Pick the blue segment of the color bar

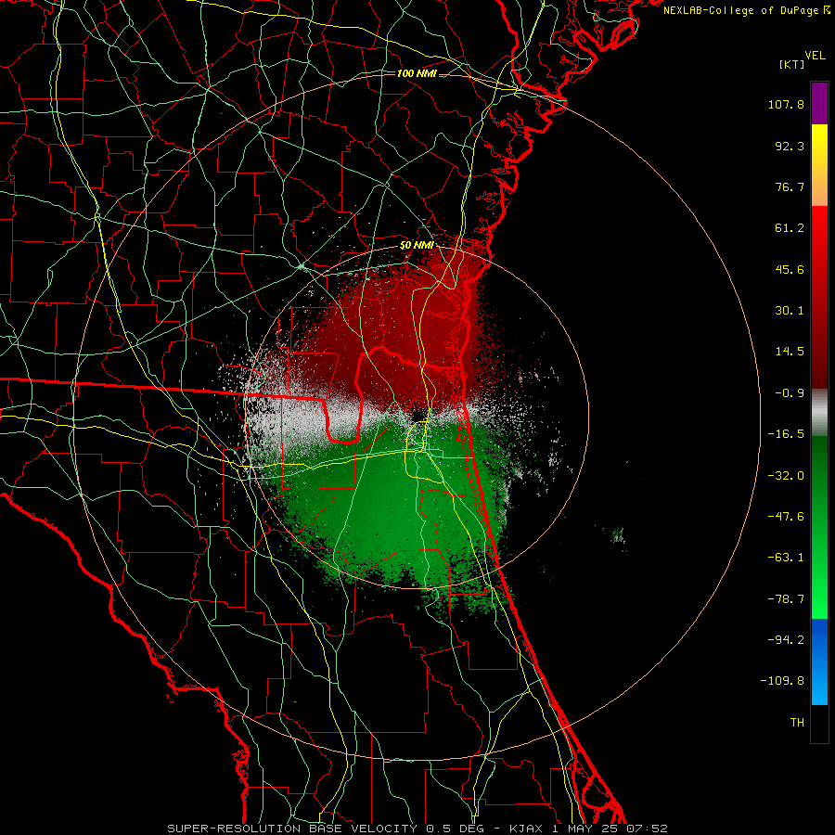pyautogui.click(x=819, y=662)
